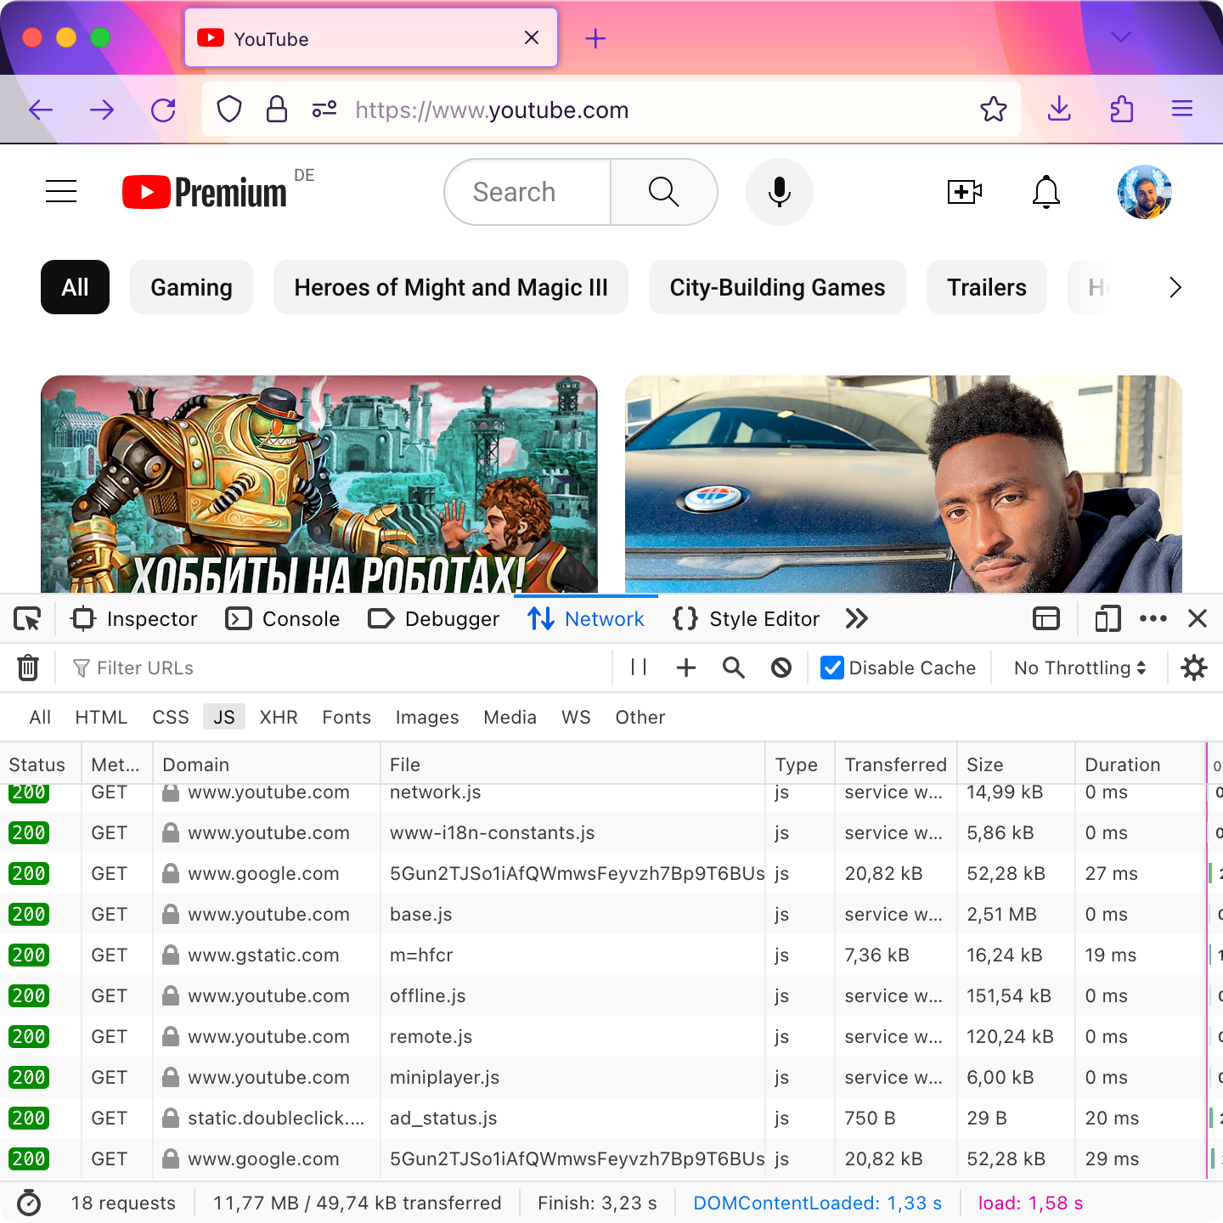Switch to the Debugger tab
Screen dimensions: 1223x1223
coord(434,619)
